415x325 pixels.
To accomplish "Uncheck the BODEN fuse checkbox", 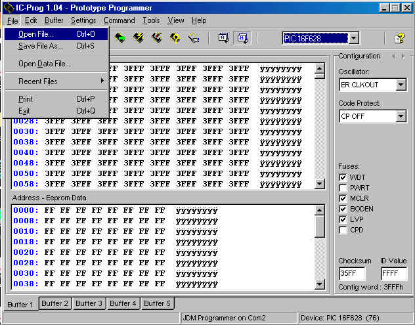I will [x=343, y=209].
